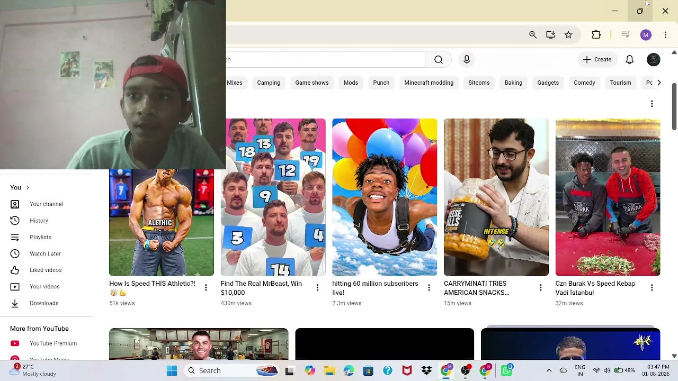Go to YouTube Premium link
678x381 pixels.
click(x=53, y=343)
